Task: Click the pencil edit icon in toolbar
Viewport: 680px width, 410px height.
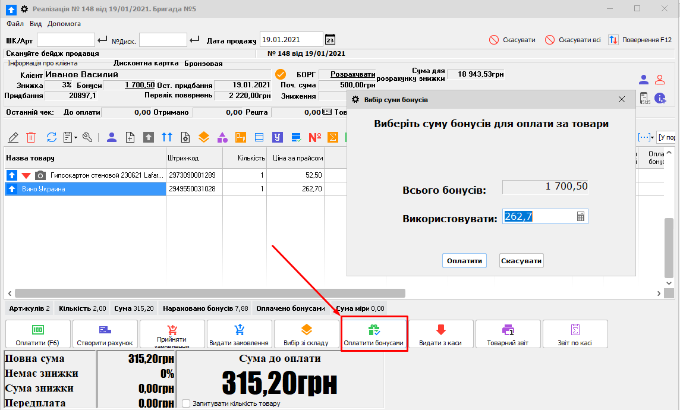Action: point(13,137)
